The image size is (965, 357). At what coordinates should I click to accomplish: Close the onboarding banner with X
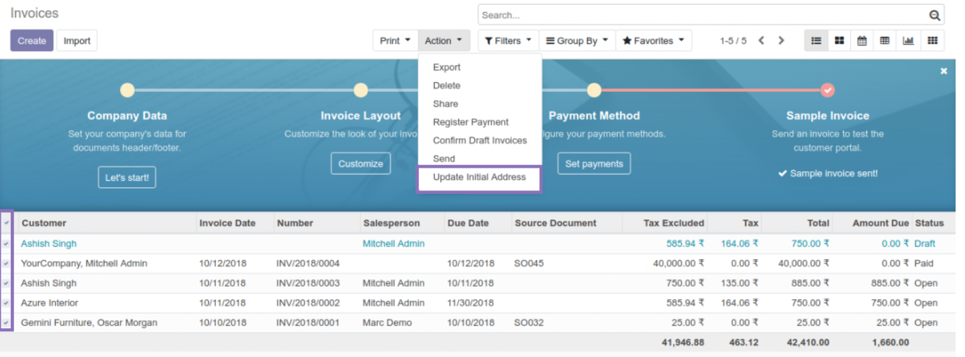[x=944, y=71]
